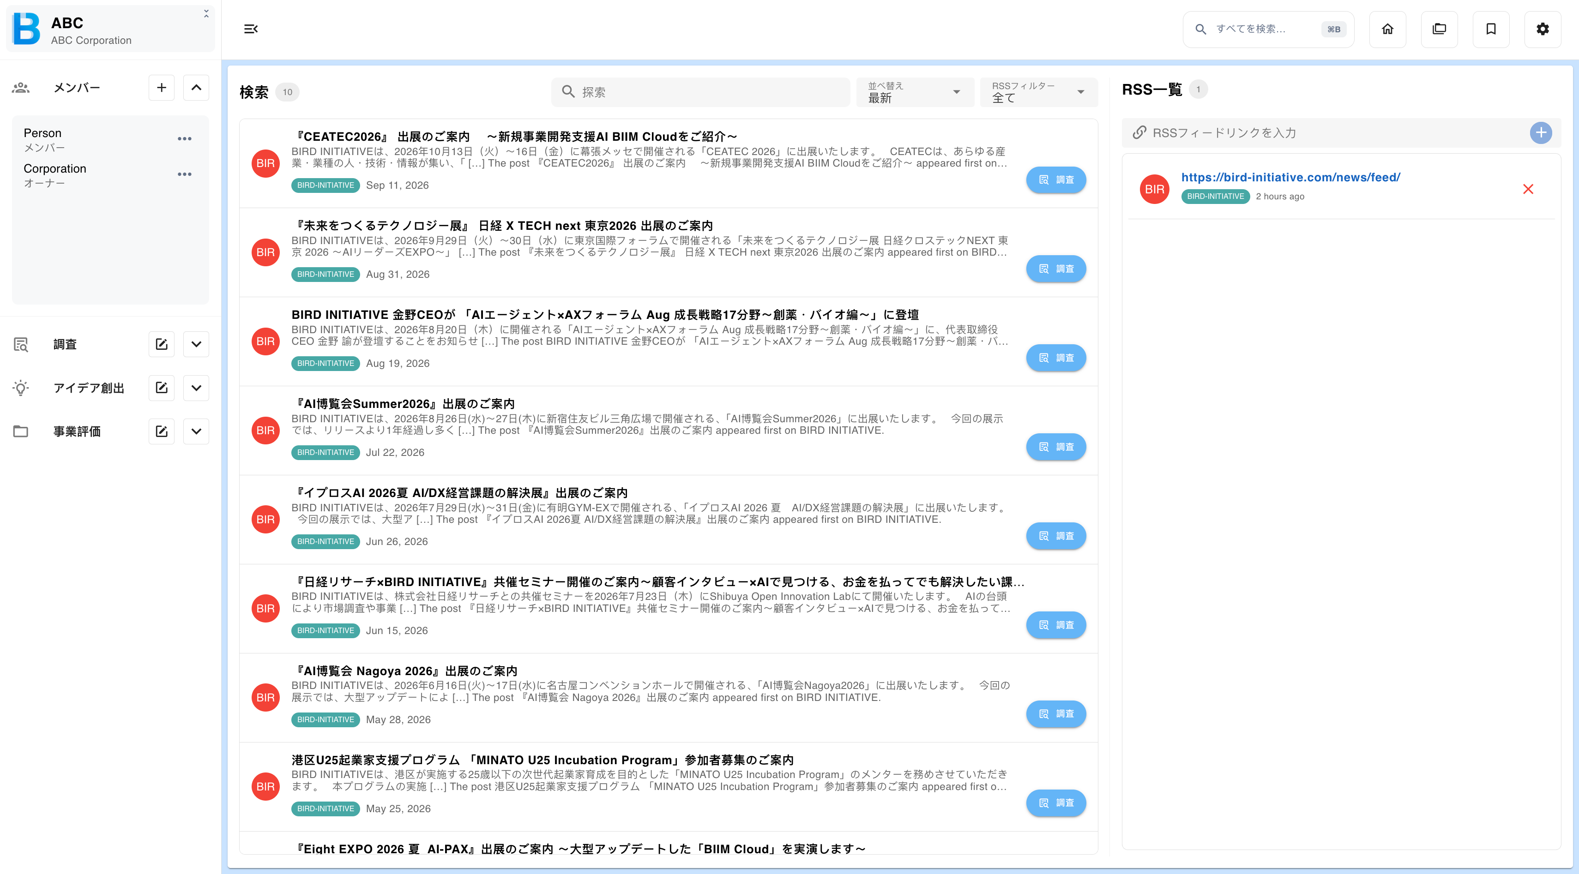Open the BIRD INITIATIVE 金野CEO article title
The image size is (1579, 874).
tap(605, 315)
